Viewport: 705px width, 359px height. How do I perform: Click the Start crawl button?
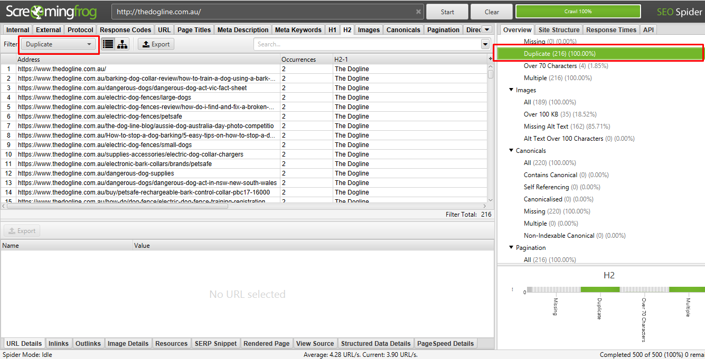pos(447,12)
